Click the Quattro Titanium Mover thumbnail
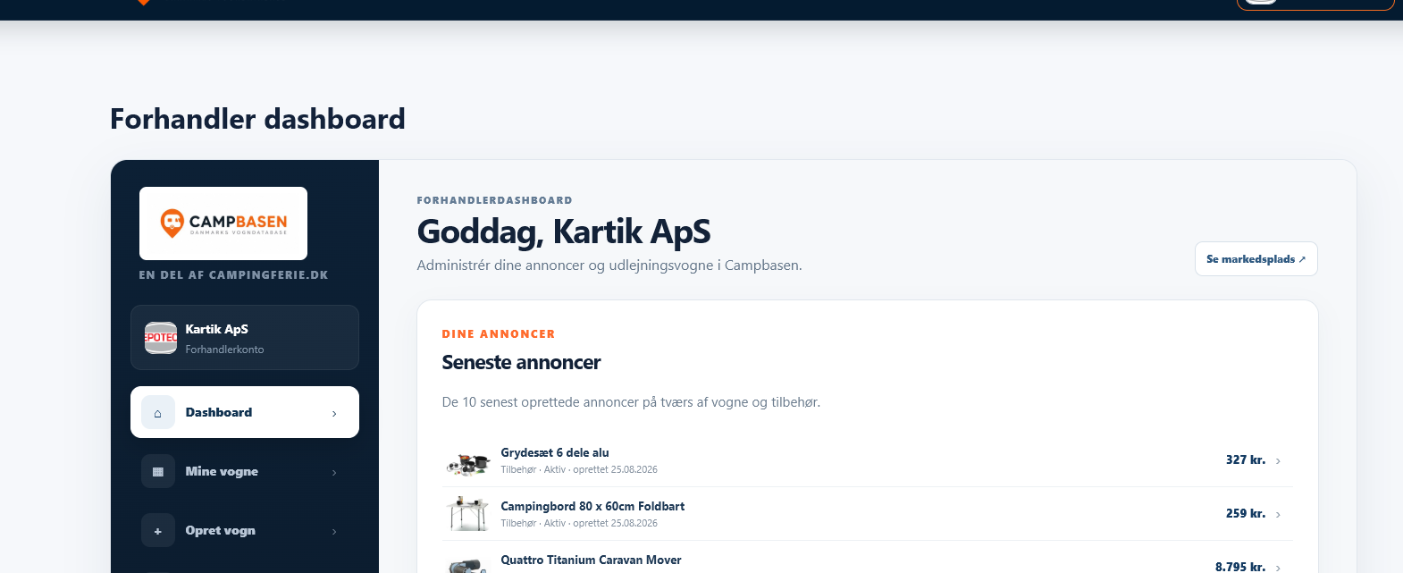 click(x=468, y=565)
